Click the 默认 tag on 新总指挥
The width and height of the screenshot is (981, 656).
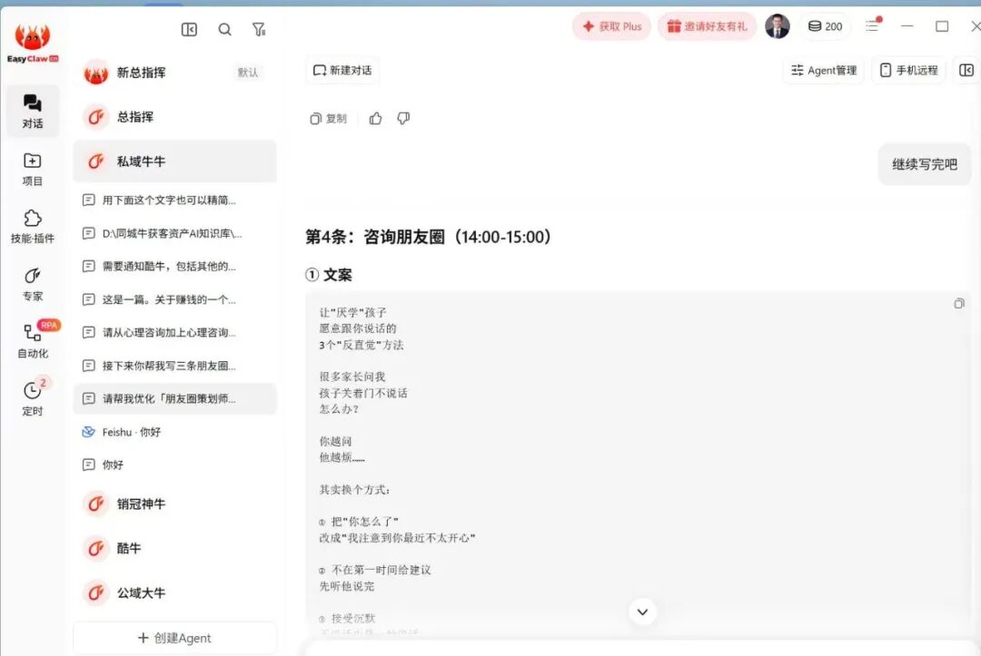coord(248,73)
